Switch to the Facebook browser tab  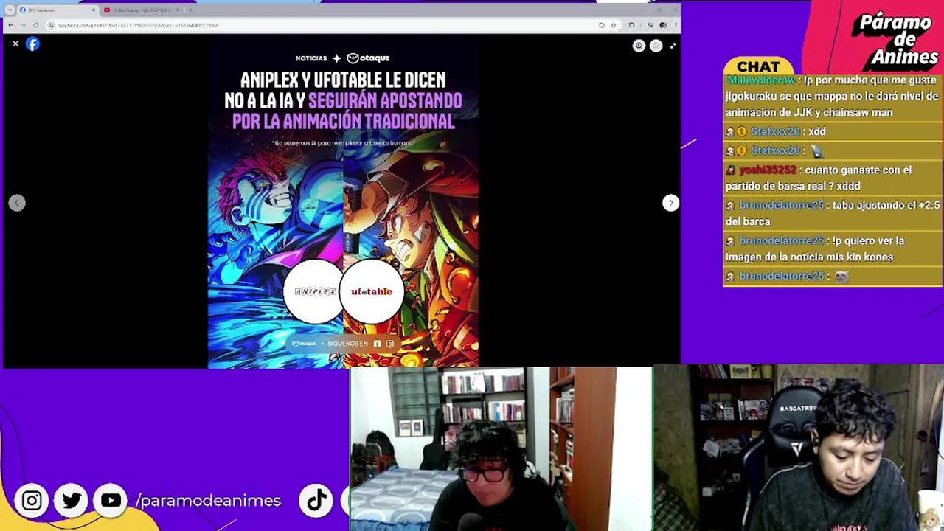[58, 10]
